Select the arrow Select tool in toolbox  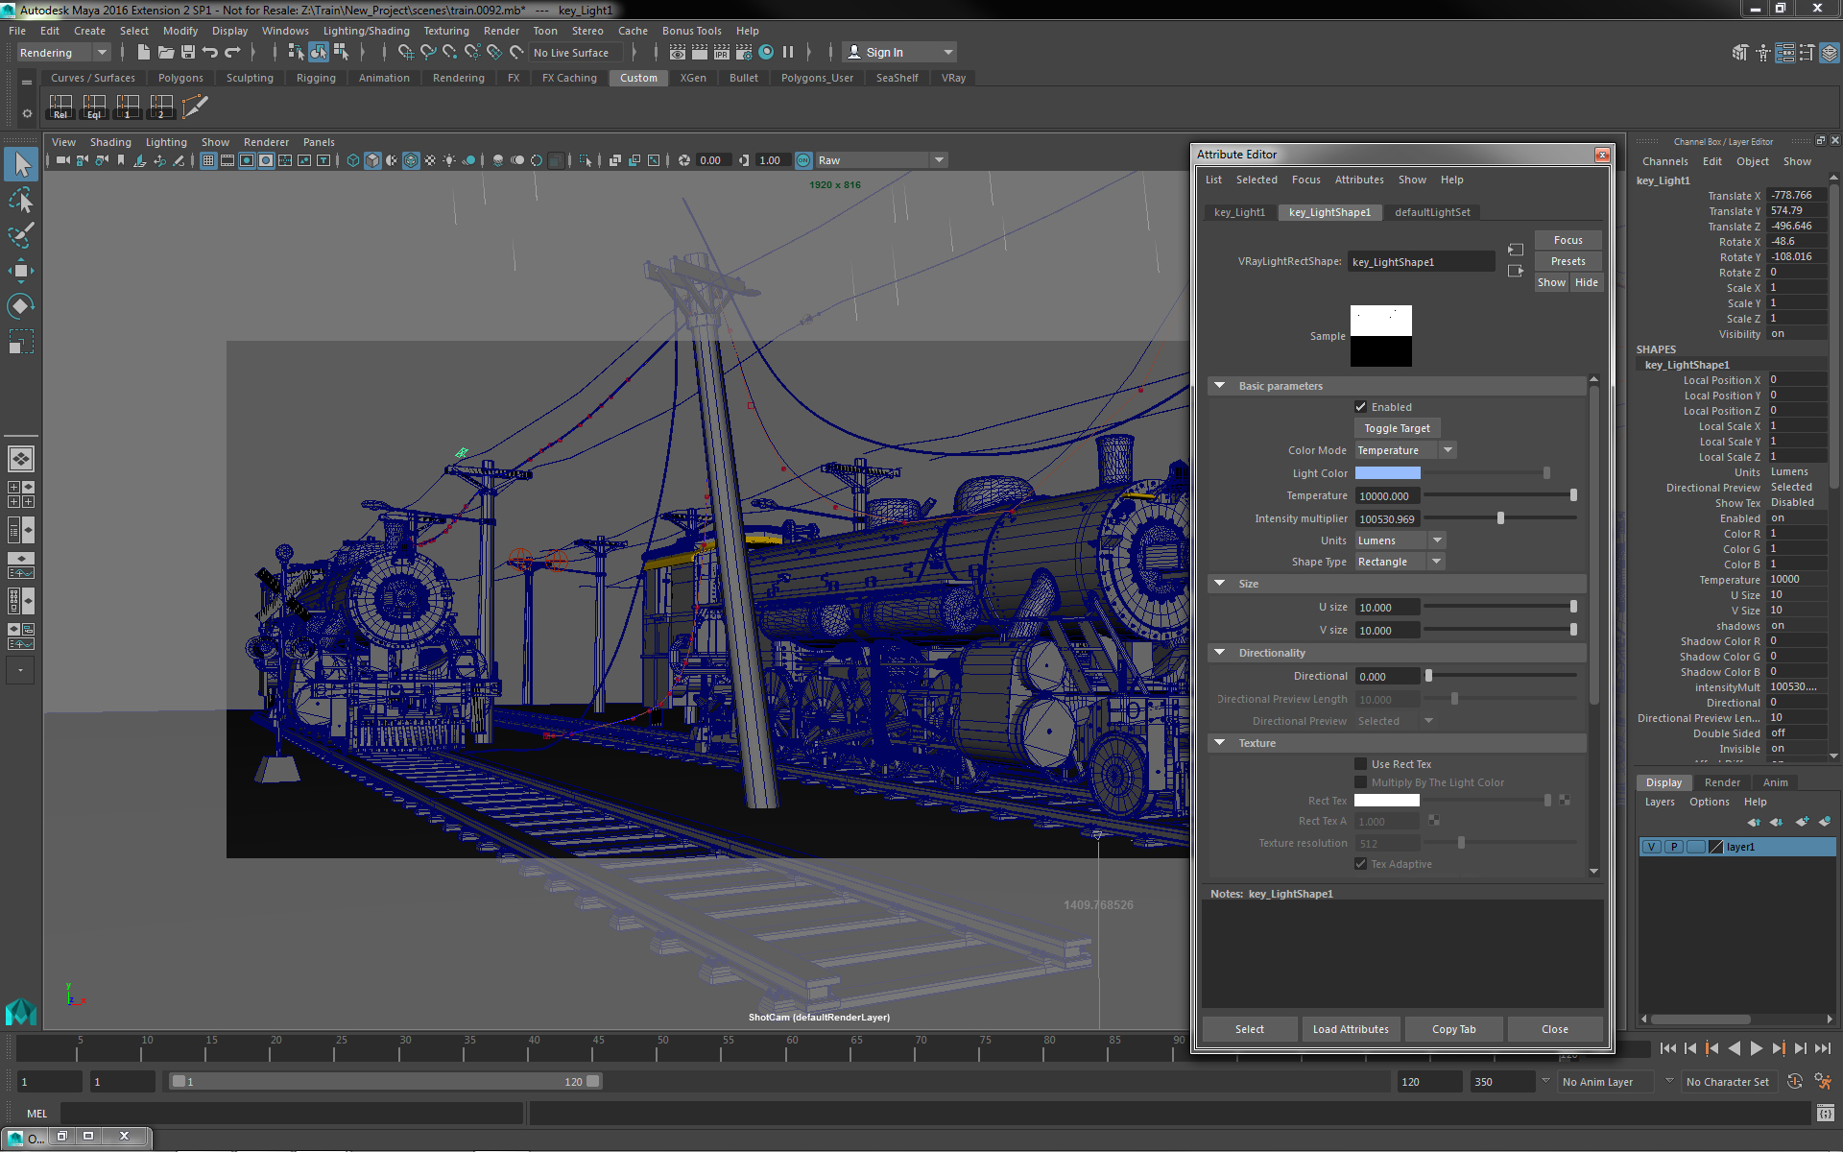coord(21,163)
